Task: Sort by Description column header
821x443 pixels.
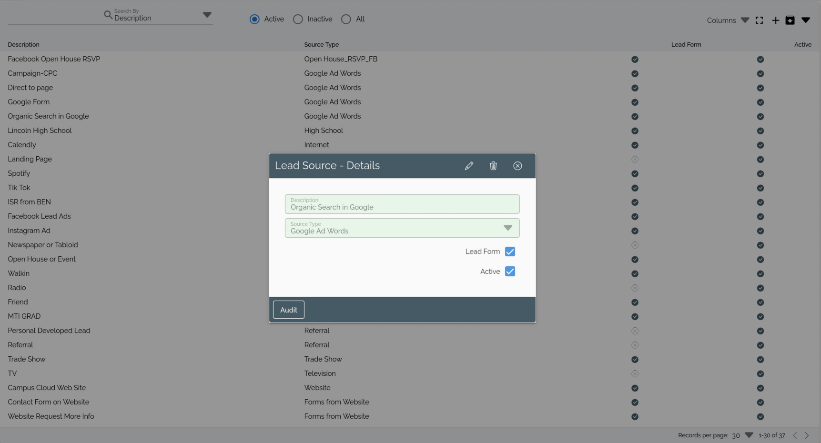Action: click(23, 44)
